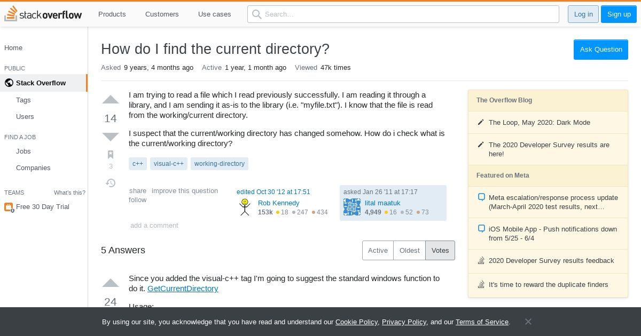Sort answers by Active

point(378,251)
